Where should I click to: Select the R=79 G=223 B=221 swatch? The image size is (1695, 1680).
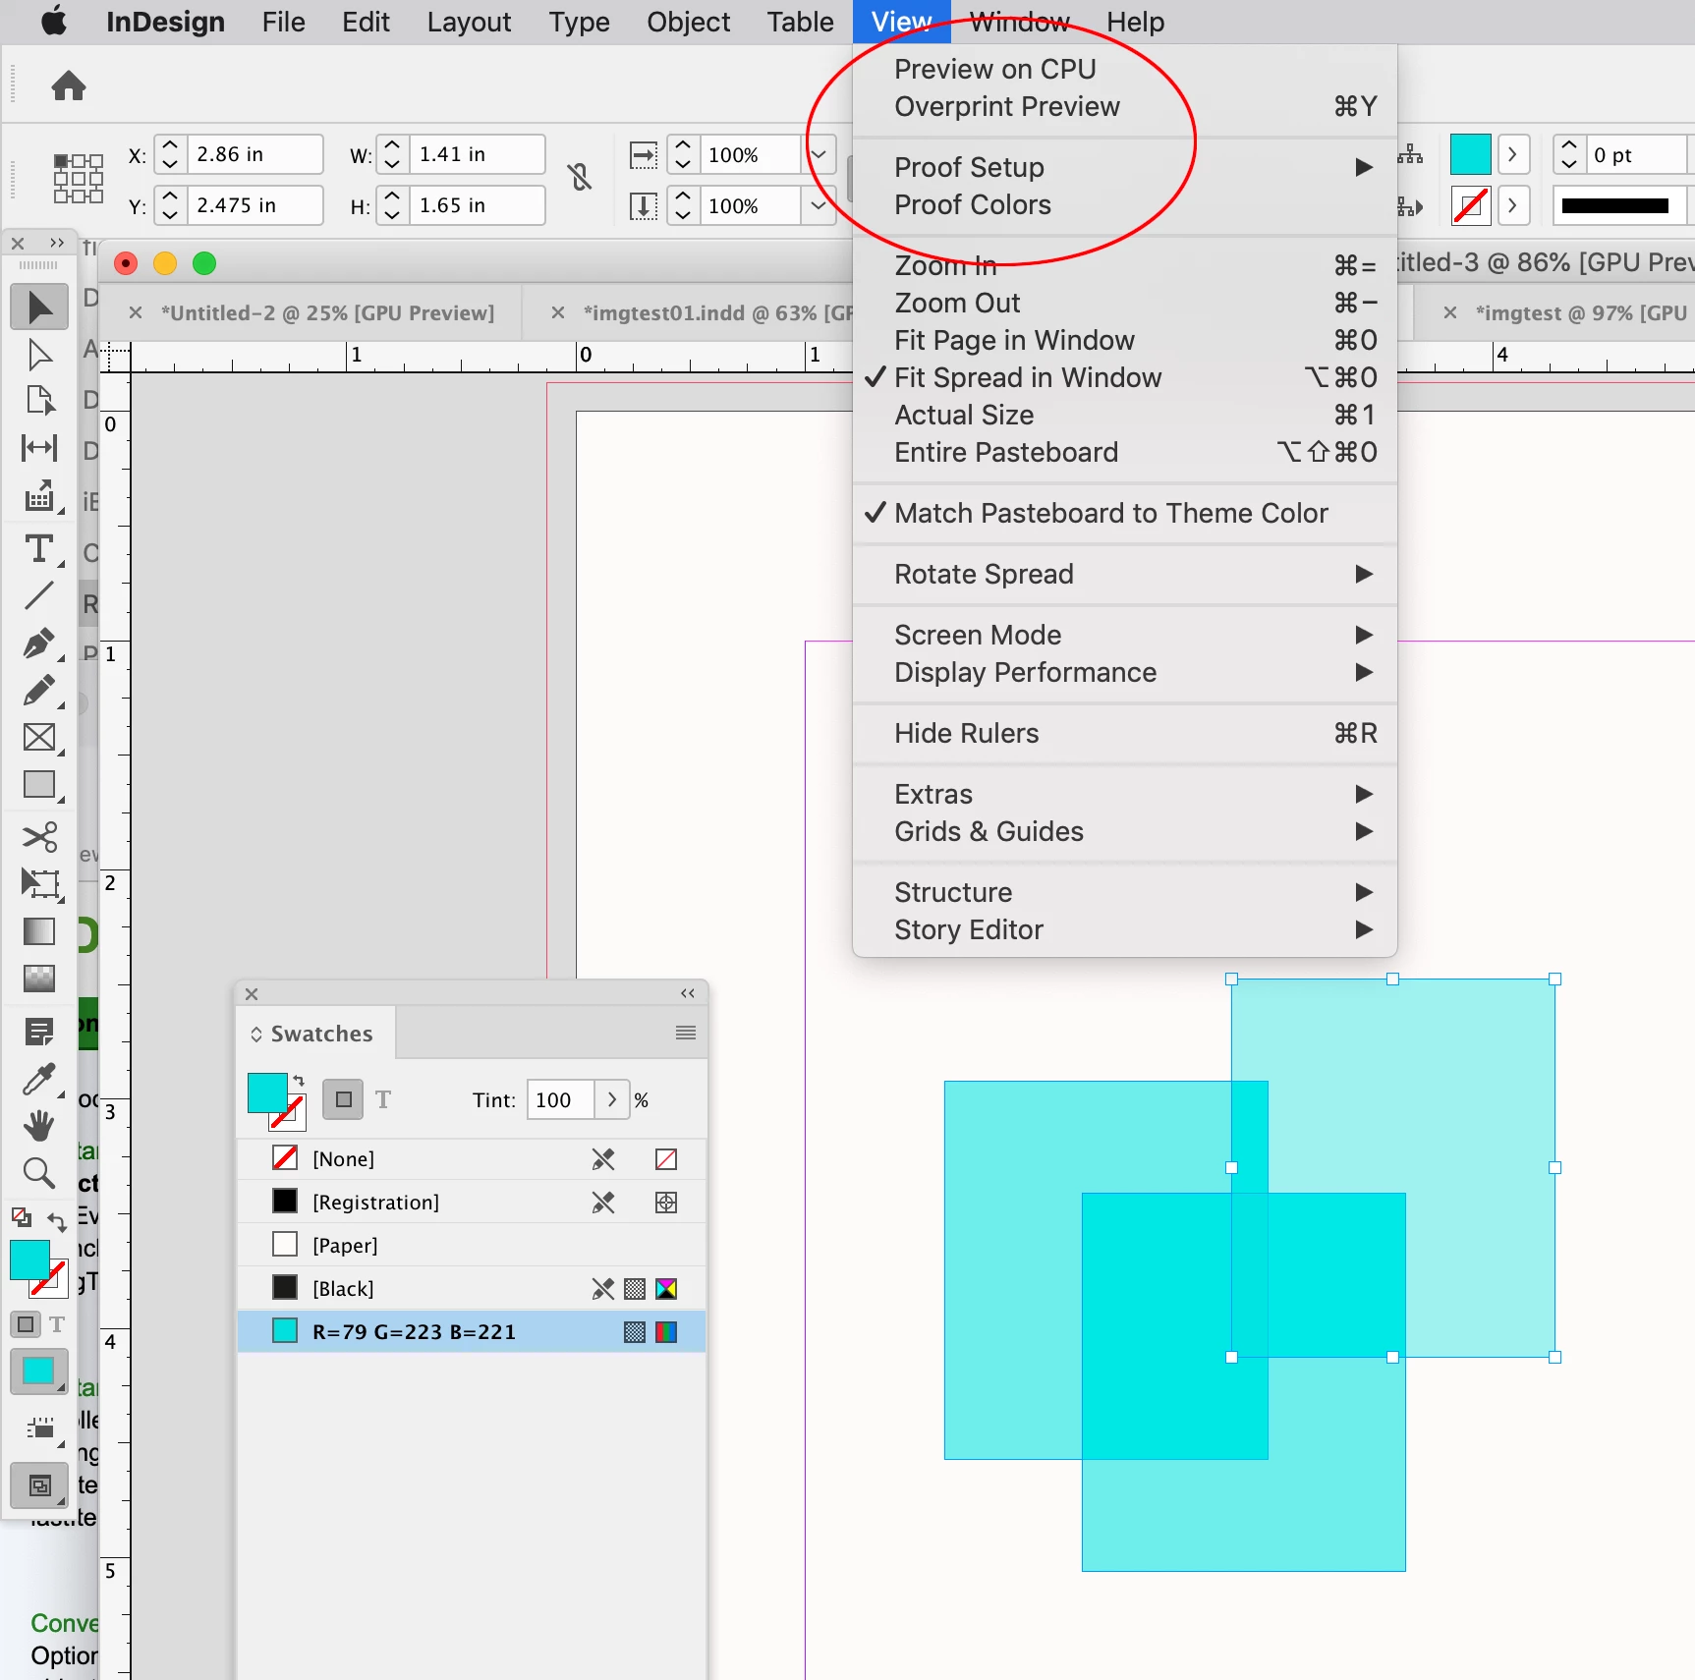[x=472, y=1332]
